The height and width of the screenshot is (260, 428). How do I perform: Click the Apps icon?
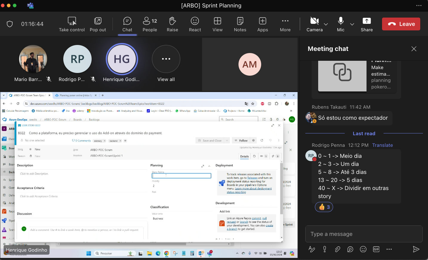pyautogui.click(x=263, y=24)
